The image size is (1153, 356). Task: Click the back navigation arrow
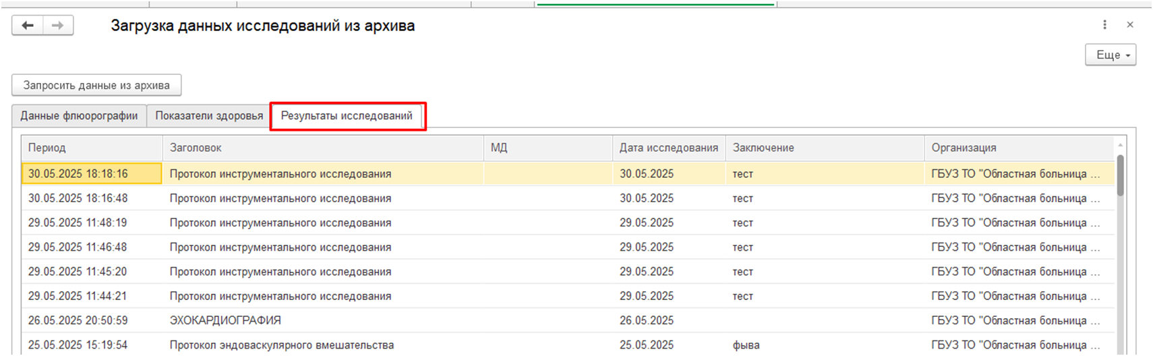(28, 26)
